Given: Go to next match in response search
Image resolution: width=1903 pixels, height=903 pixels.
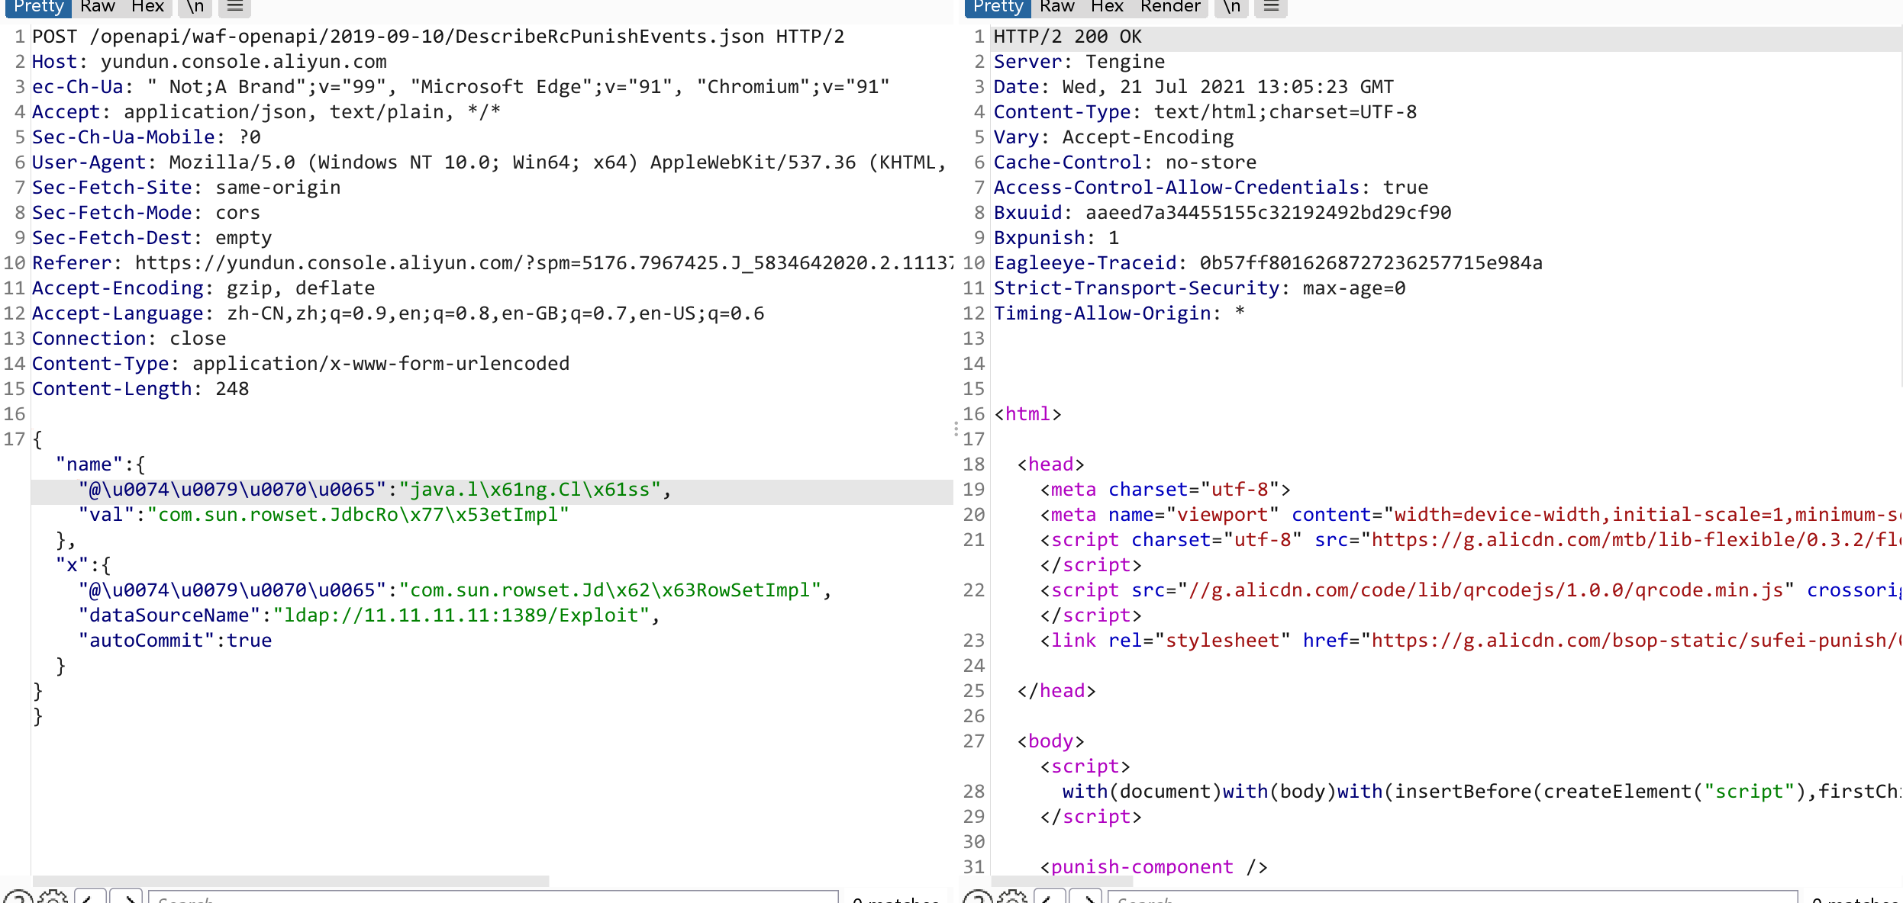Looking at the screenshot, I should tap(1085, 898).
